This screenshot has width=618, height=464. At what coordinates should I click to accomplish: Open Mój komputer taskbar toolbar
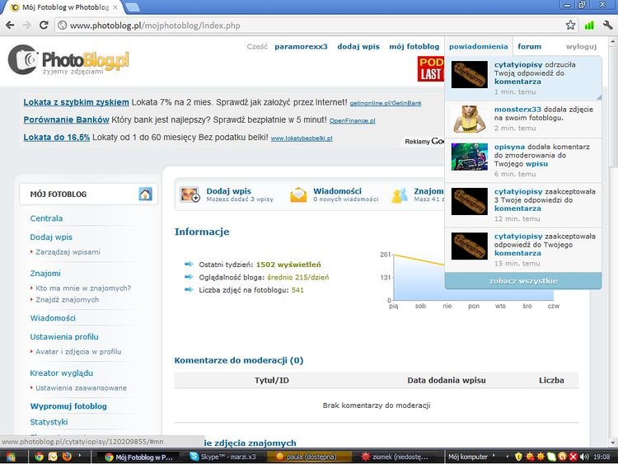click(468, 457)
